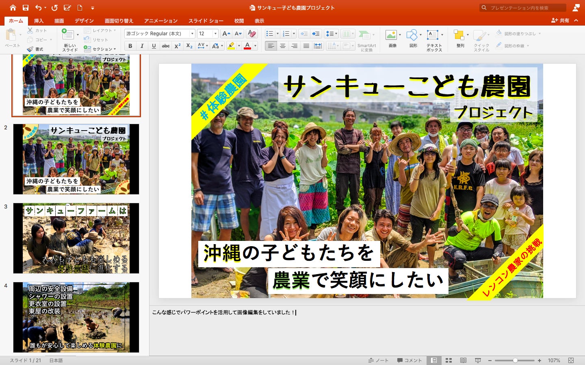Switch to slide sorter grid view
The height and width of the screenshot is (365, 585).
pyautogui.click(x=448, y=360)
